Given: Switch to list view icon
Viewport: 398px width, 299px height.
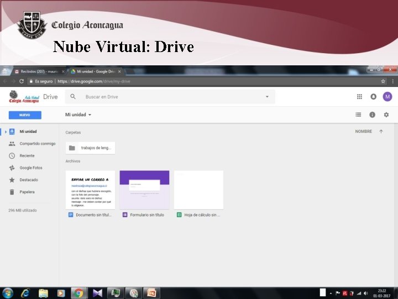Looking at the screenshot, I should click(x=358, y=115).
